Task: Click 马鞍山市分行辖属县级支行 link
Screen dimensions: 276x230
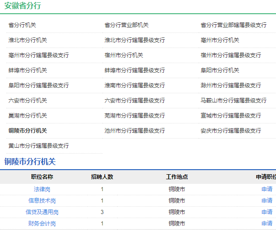Action: (233, 101)
